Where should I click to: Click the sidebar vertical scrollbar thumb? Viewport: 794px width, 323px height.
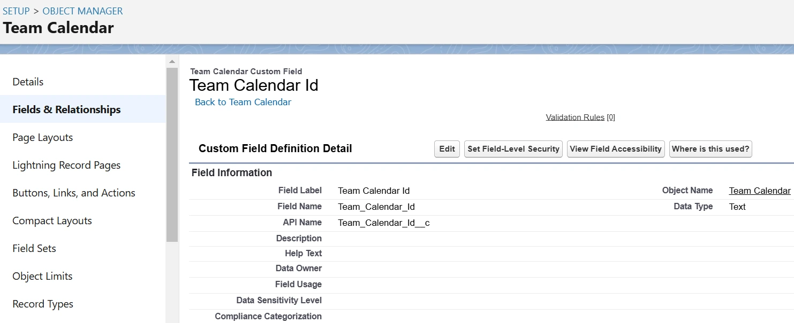(172, 155)
